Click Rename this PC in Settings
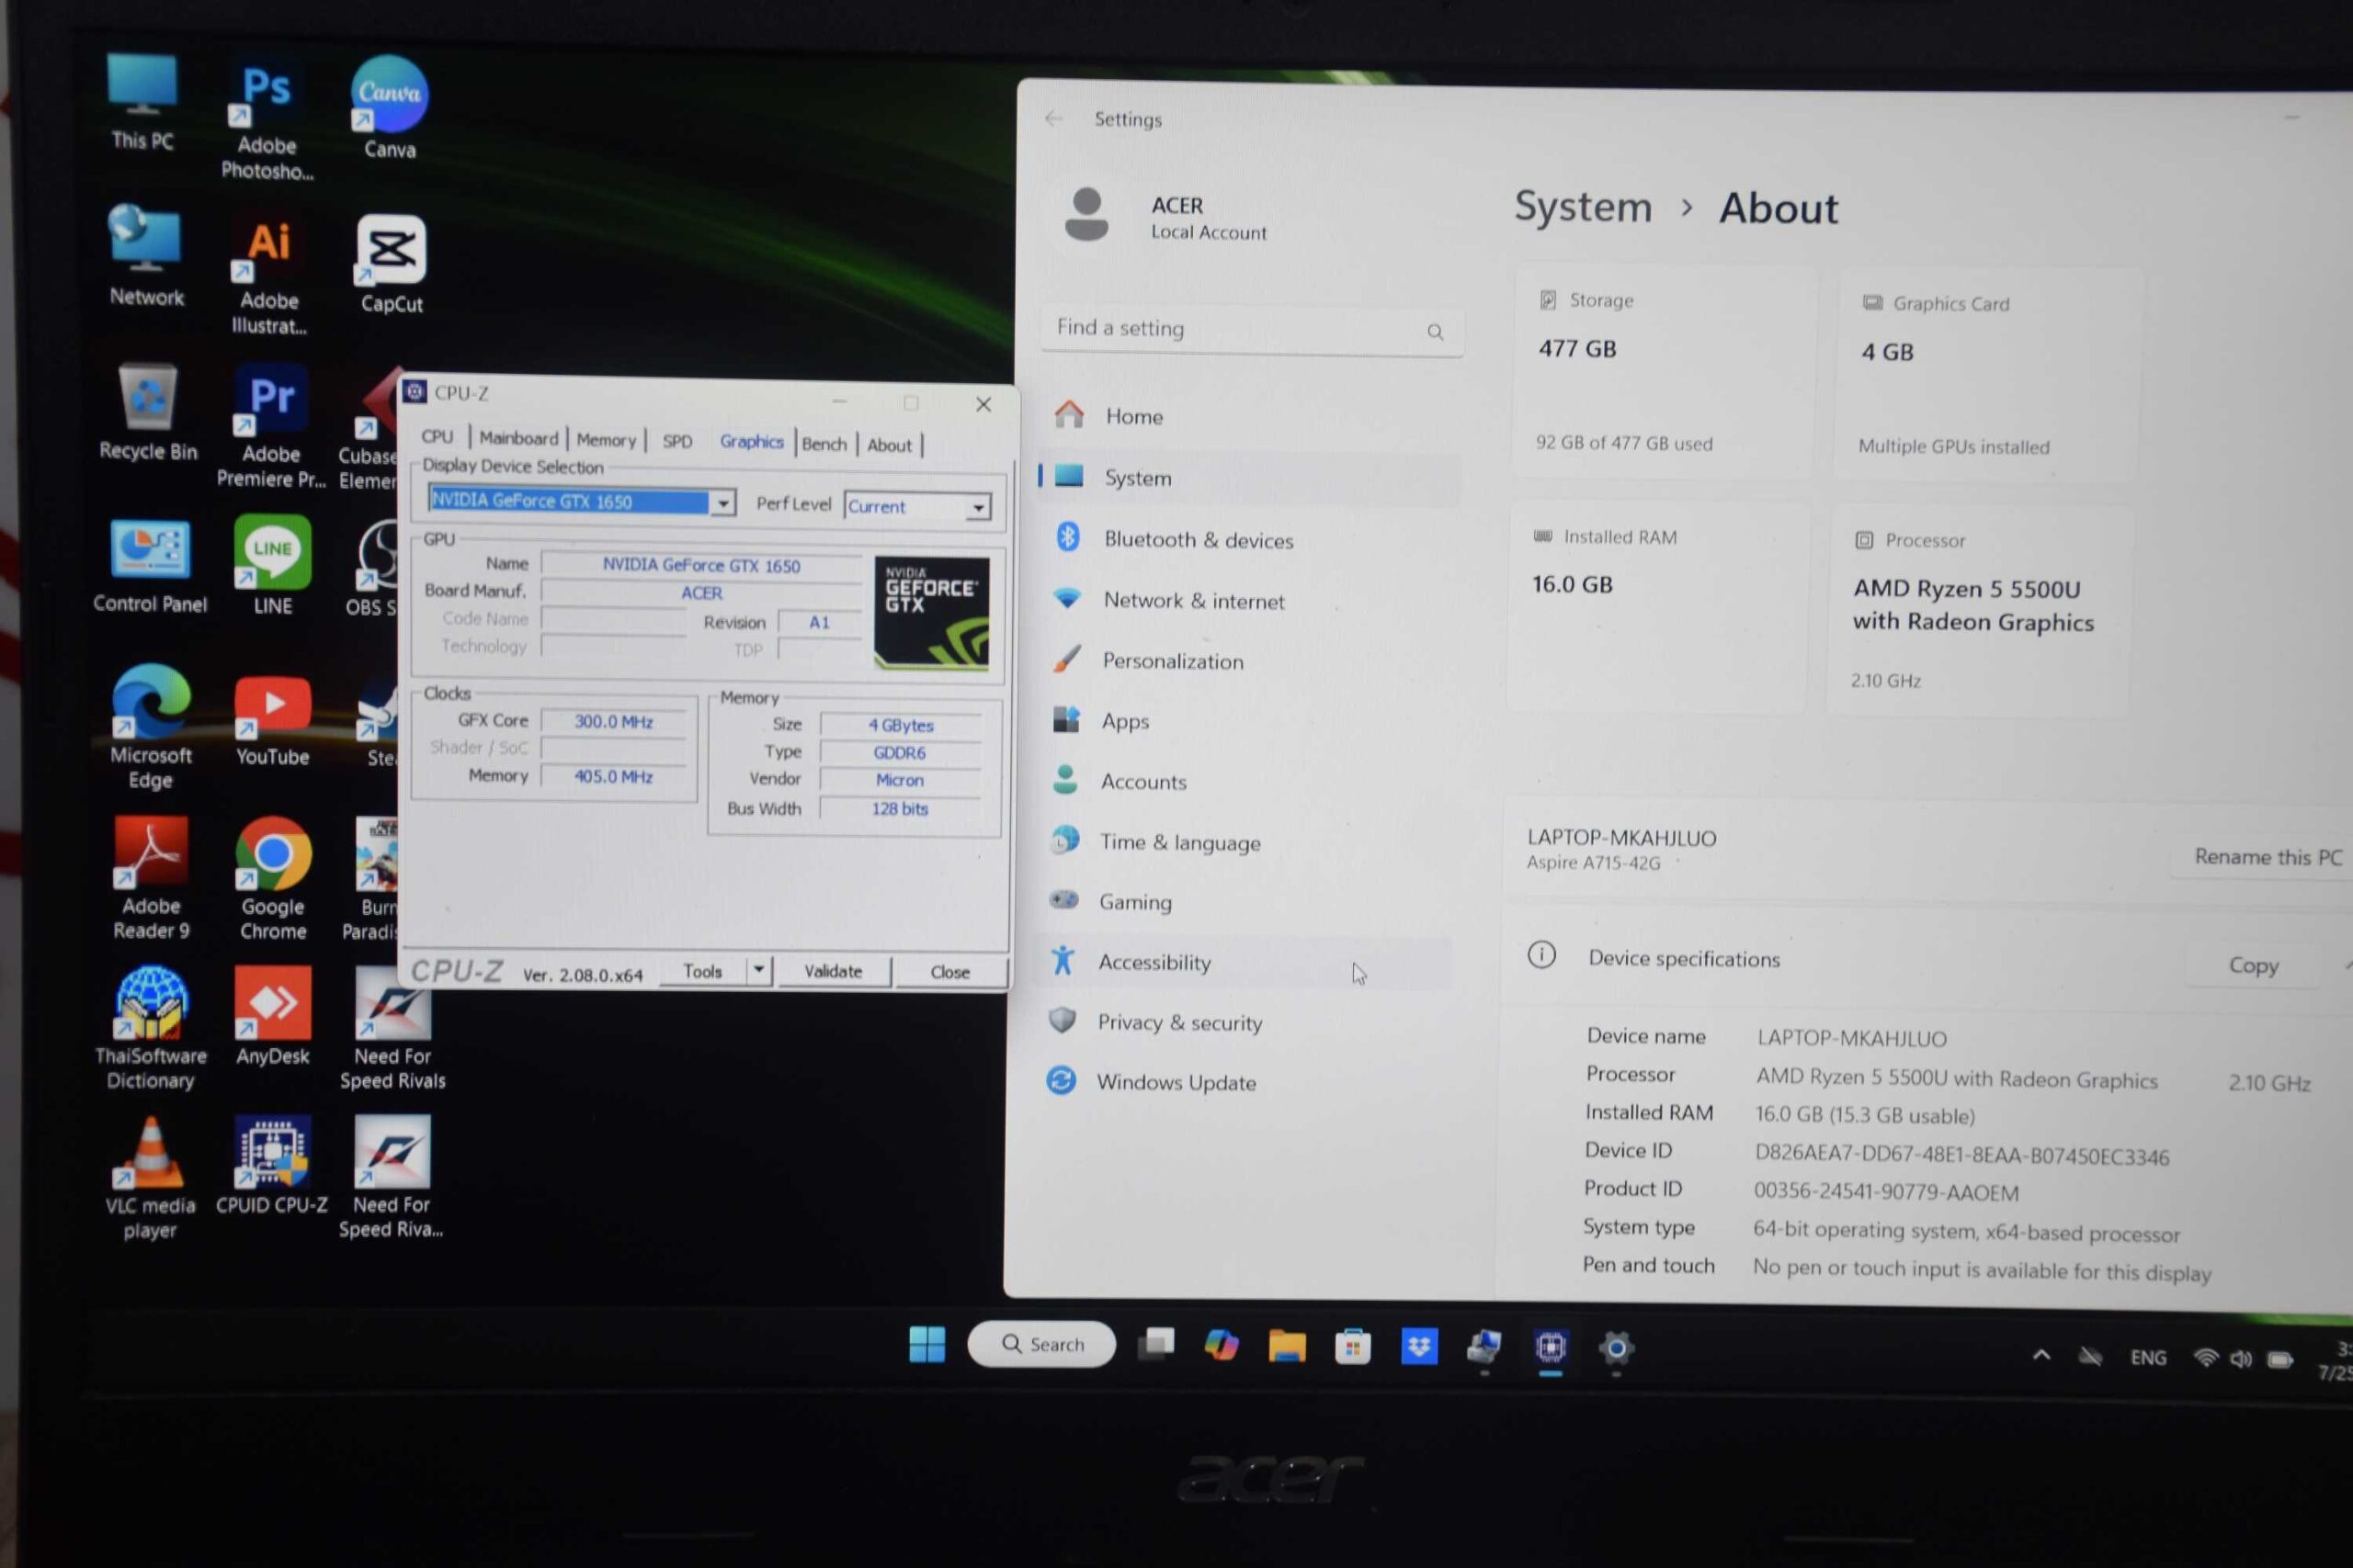The image size is (2353, 1568). (x=2267, y=857)
